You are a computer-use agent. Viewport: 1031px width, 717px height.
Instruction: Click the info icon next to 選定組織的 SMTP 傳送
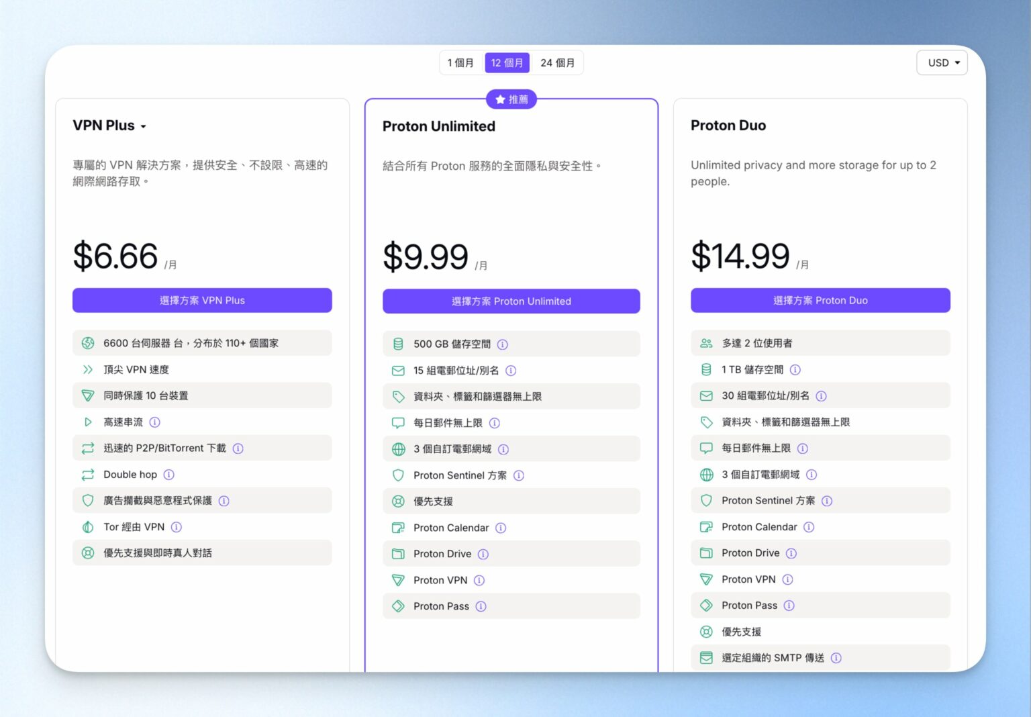(x=836, y=658)
